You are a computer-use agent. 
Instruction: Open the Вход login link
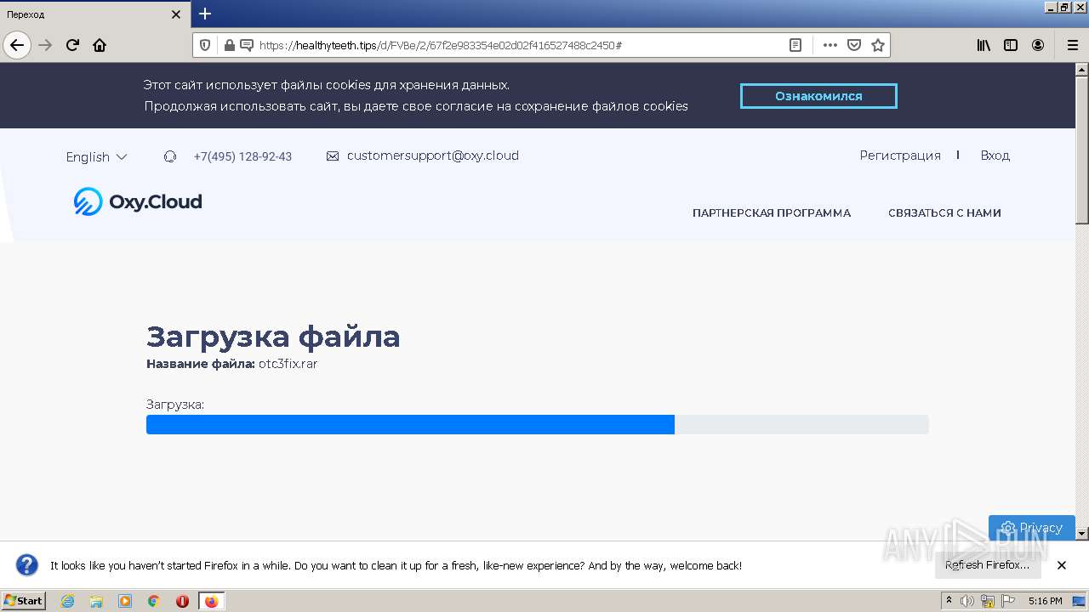tap(995, 156)
